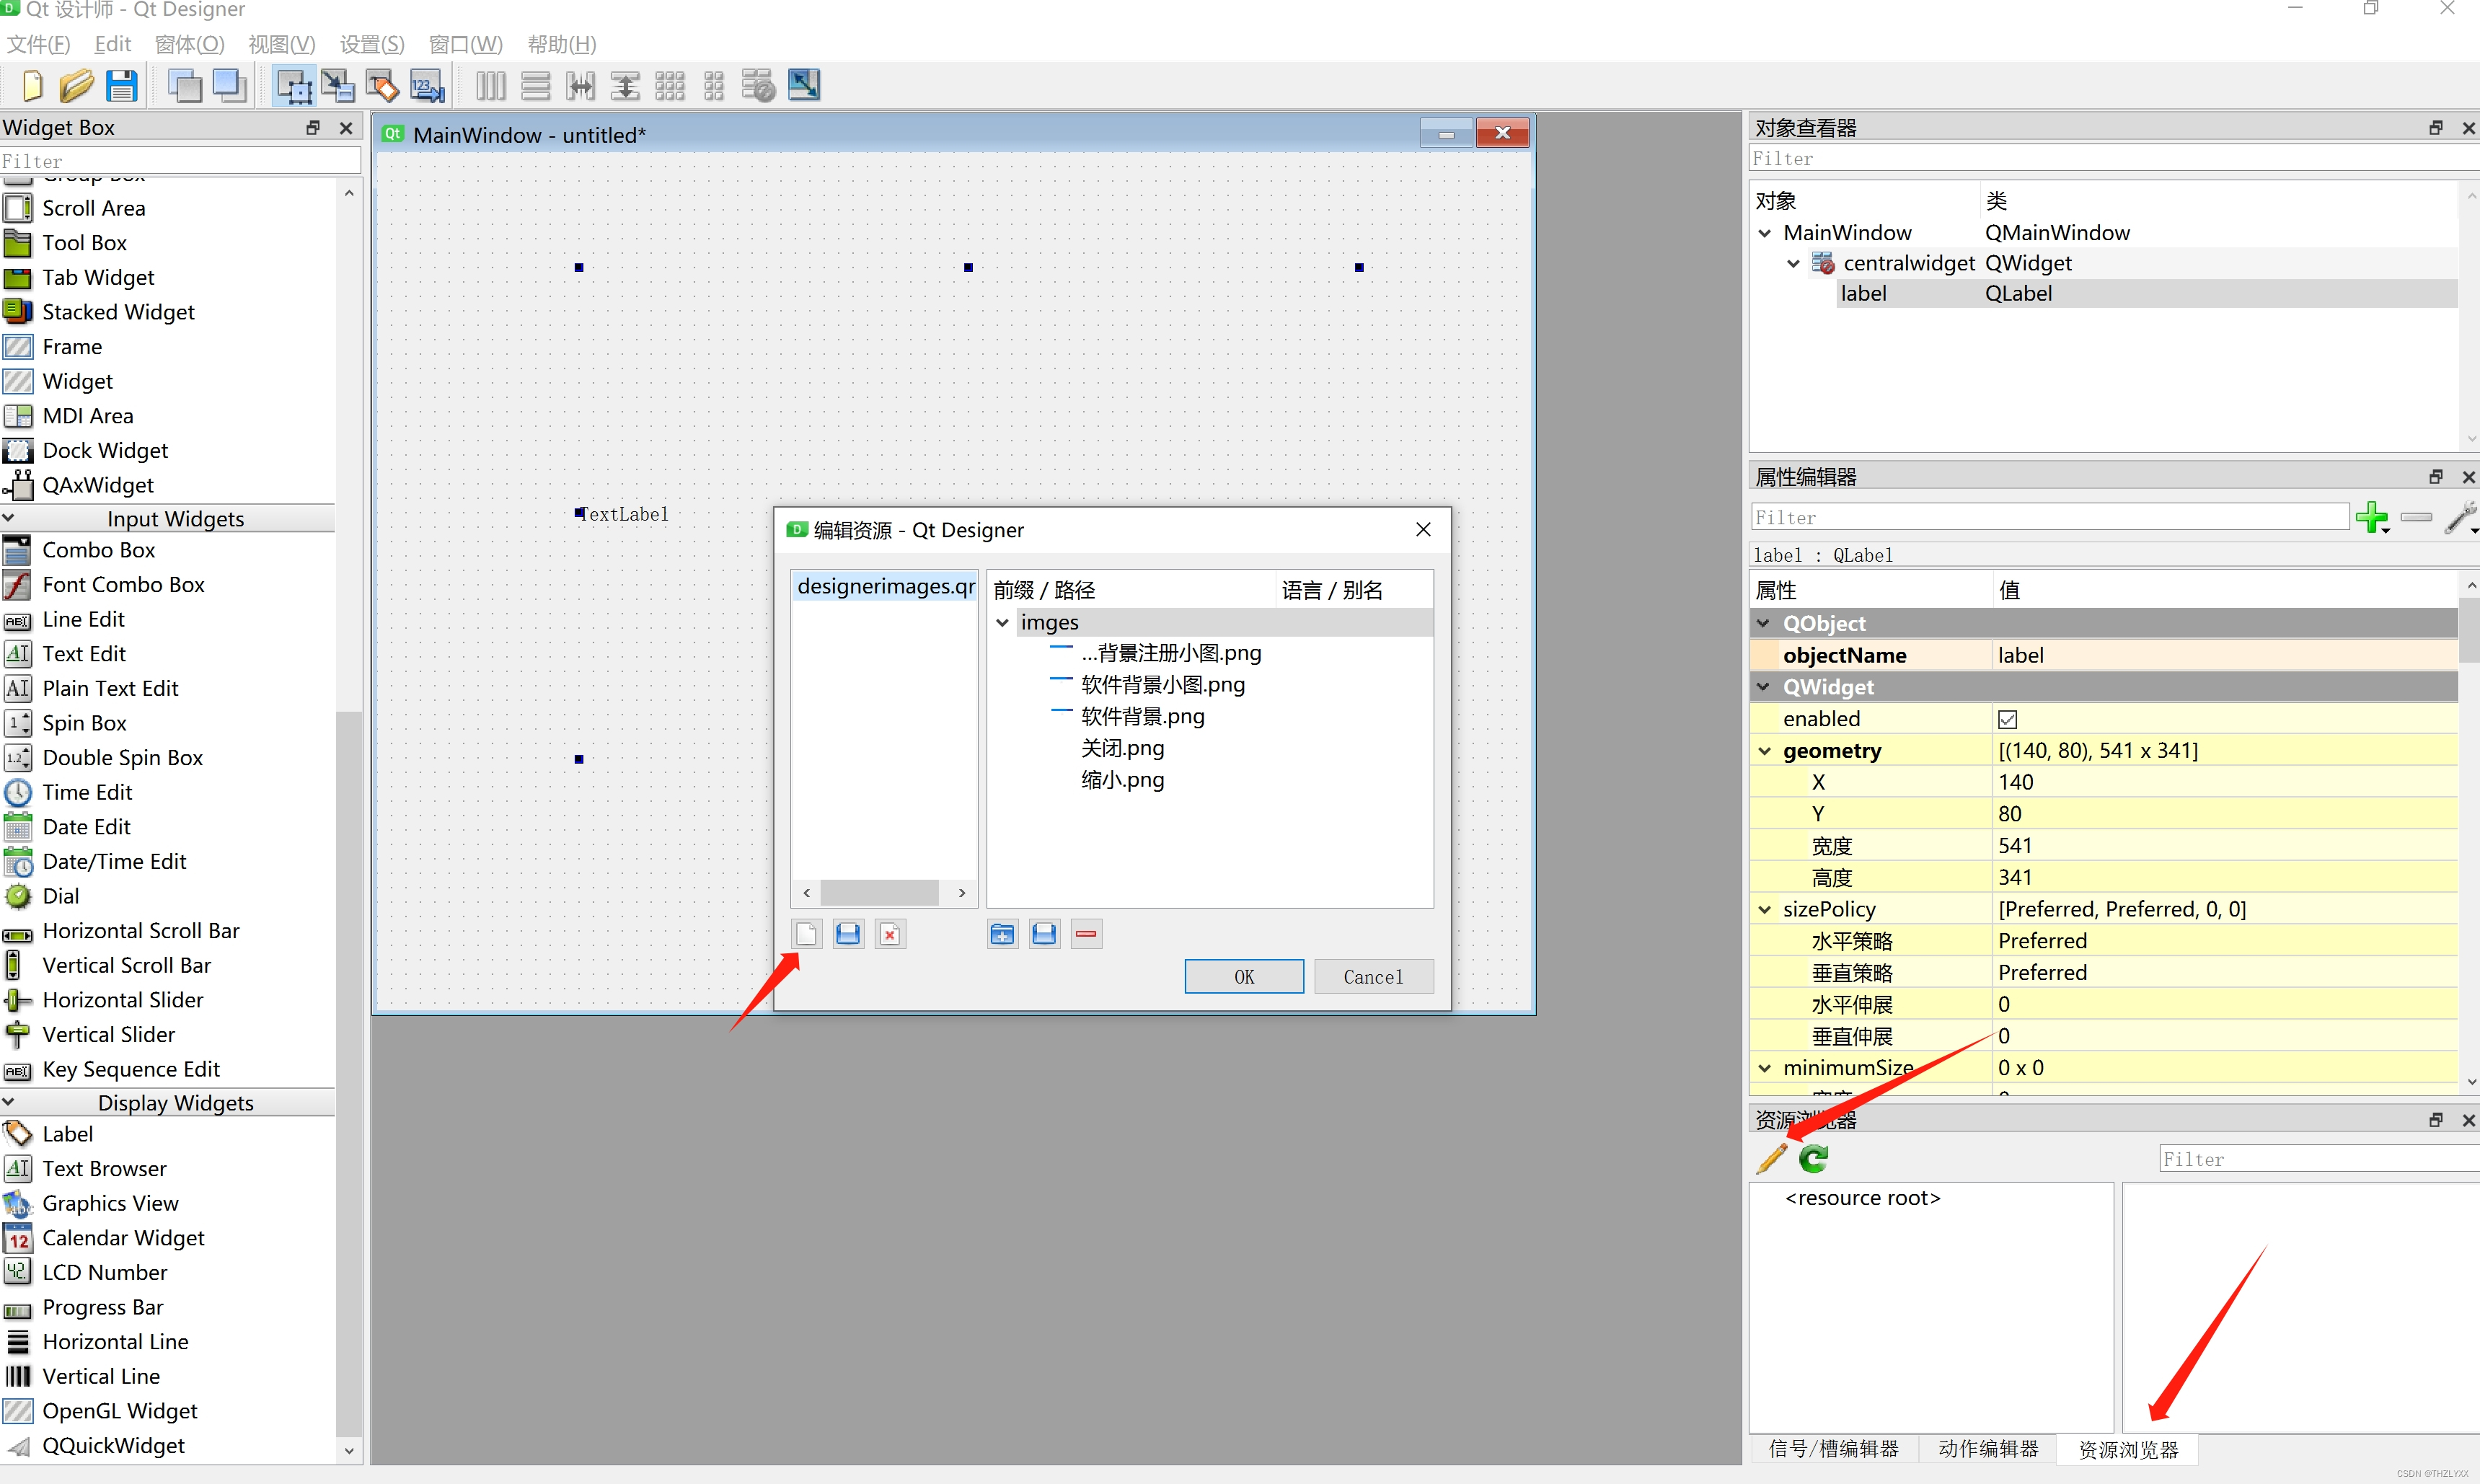Select 关闭.png in resource list

tap(1122, 748)
